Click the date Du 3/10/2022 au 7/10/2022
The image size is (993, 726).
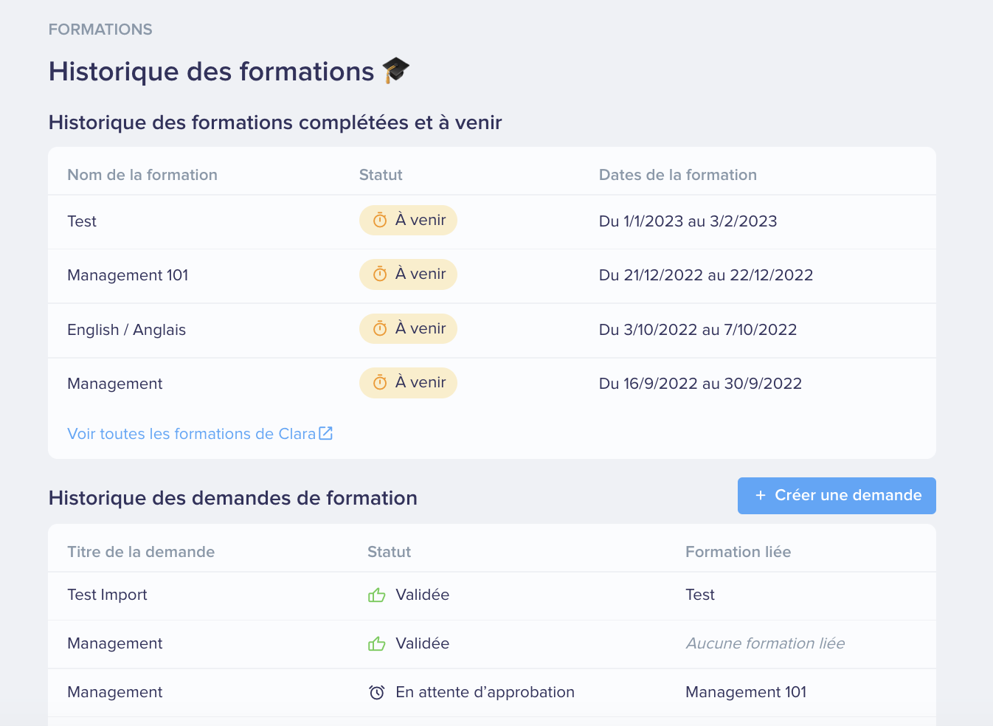[698, 330]
